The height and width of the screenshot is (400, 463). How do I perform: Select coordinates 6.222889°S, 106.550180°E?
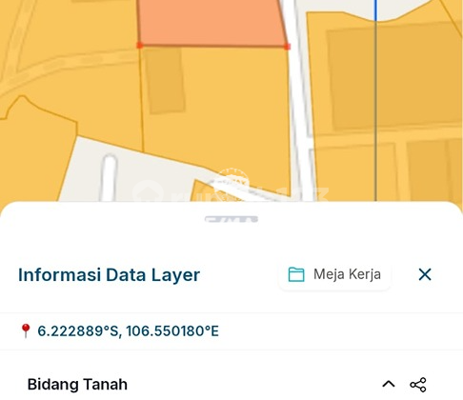(128, 331)
